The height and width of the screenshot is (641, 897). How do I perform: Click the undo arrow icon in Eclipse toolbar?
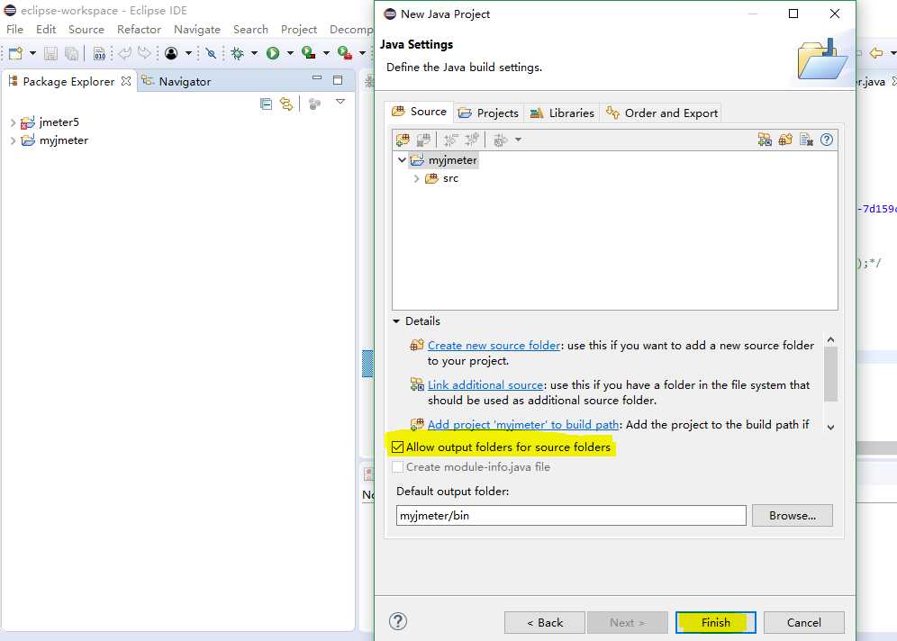(x=124, y=53)
